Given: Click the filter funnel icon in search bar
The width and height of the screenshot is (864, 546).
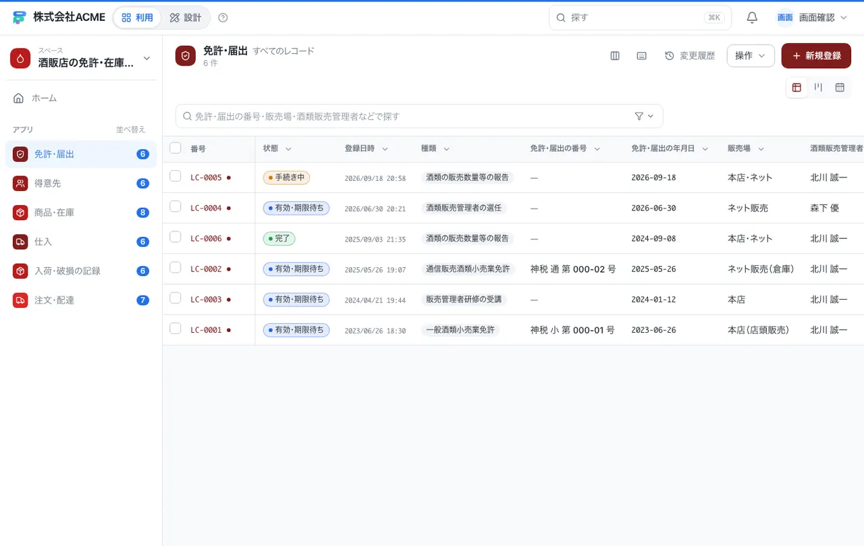Looking at the screenshot, I should click(x=639, y=116).
